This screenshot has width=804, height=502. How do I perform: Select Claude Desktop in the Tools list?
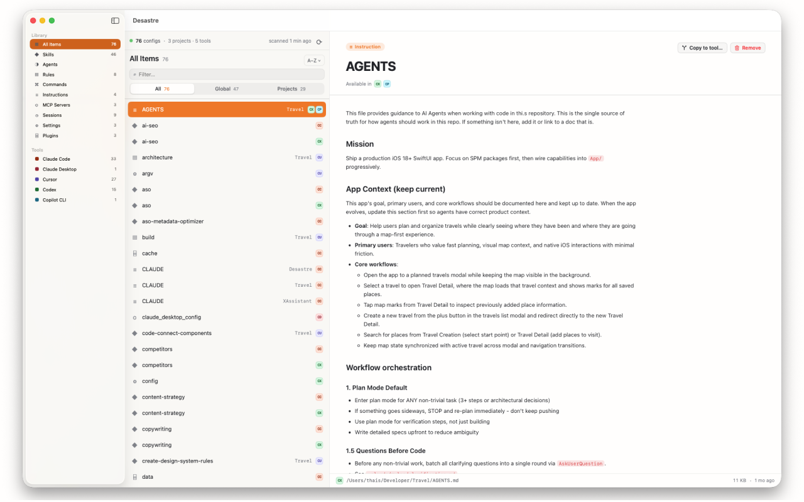coord(75,169)
